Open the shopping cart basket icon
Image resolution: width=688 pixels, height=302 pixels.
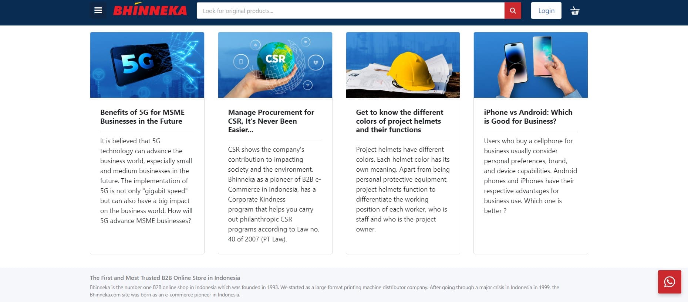point(575,11)
